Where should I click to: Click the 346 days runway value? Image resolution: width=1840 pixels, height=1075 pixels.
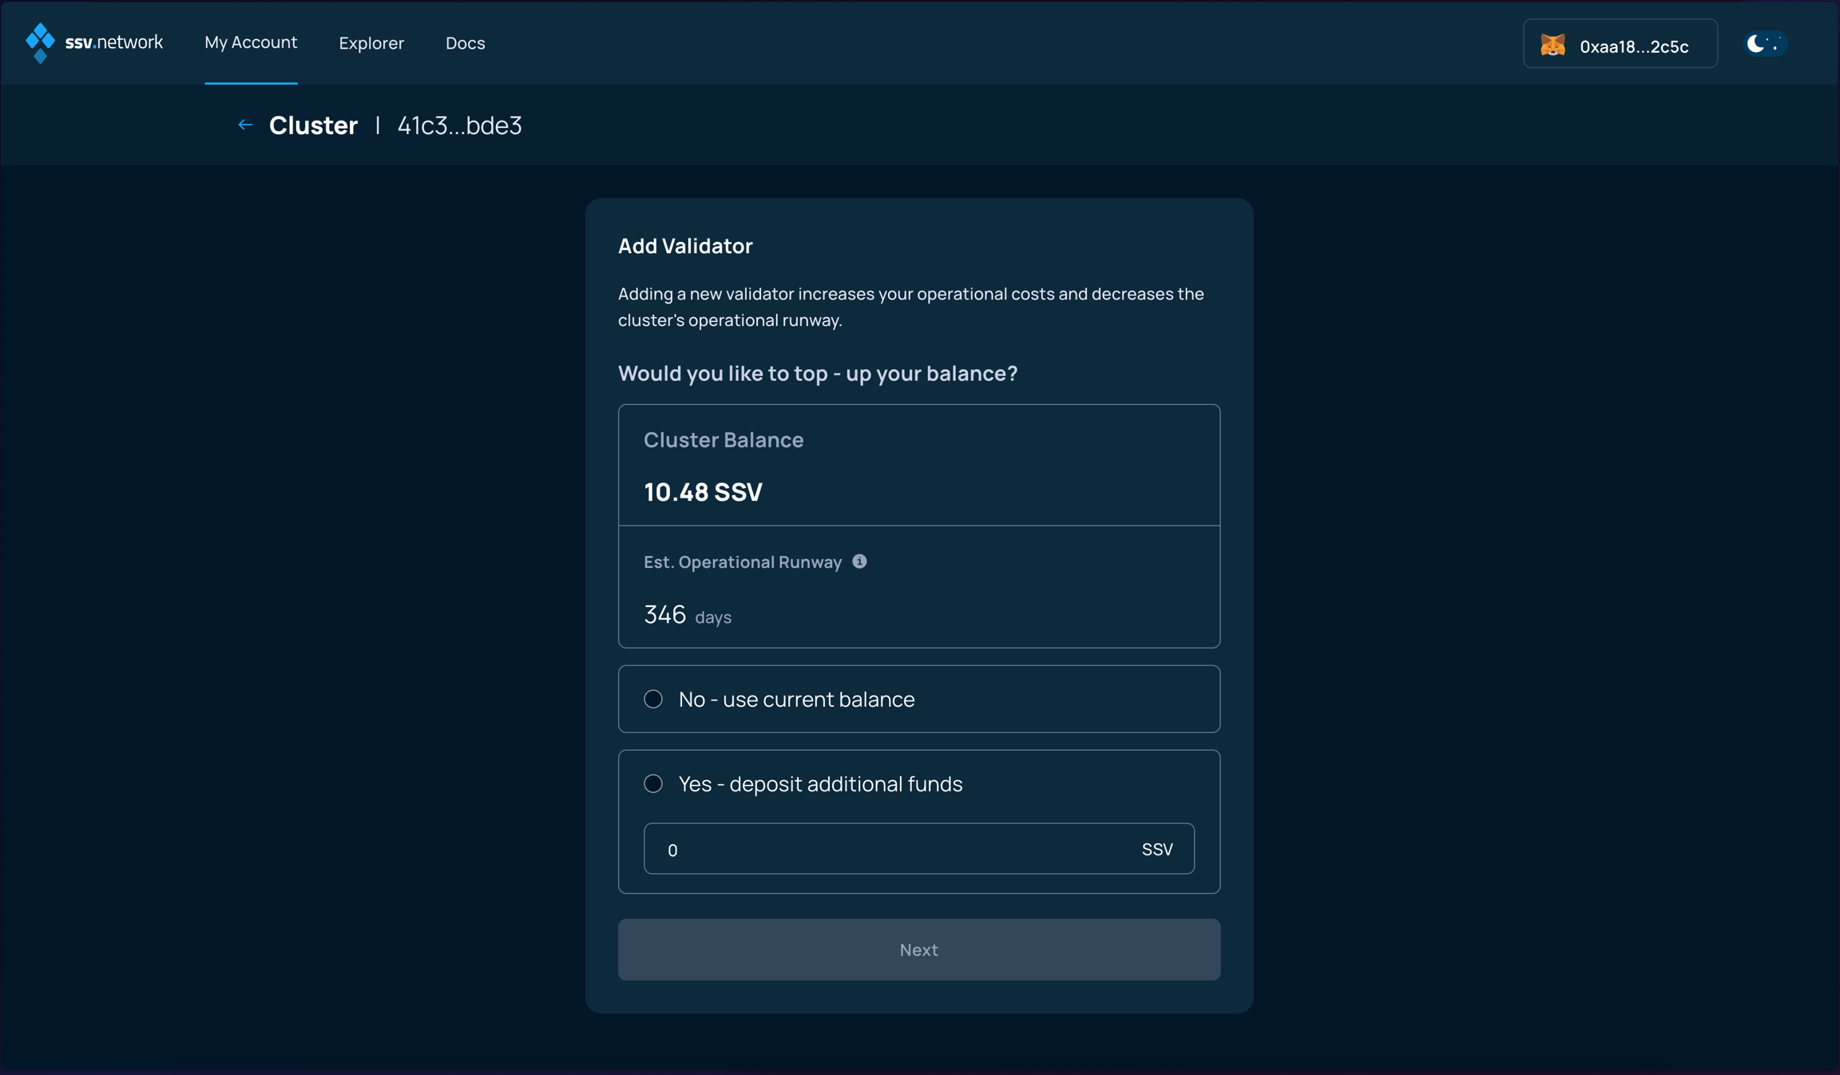[x=688, y=615]
